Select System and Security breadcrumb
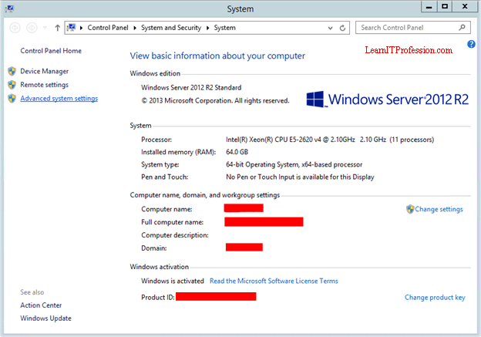Viewport: 481px width, 337px height. 171,28
